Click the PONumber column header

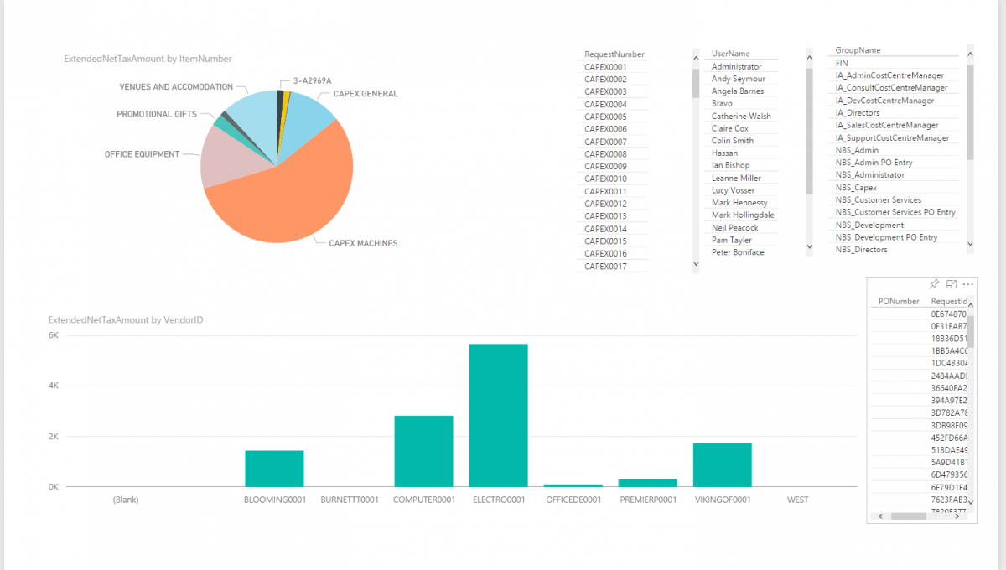tap(900, 300)
